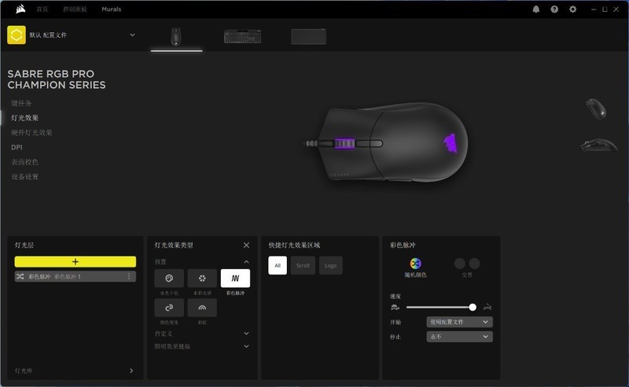Click the 速度 speed slider handle
629x387 pixels.
(473, 307)
